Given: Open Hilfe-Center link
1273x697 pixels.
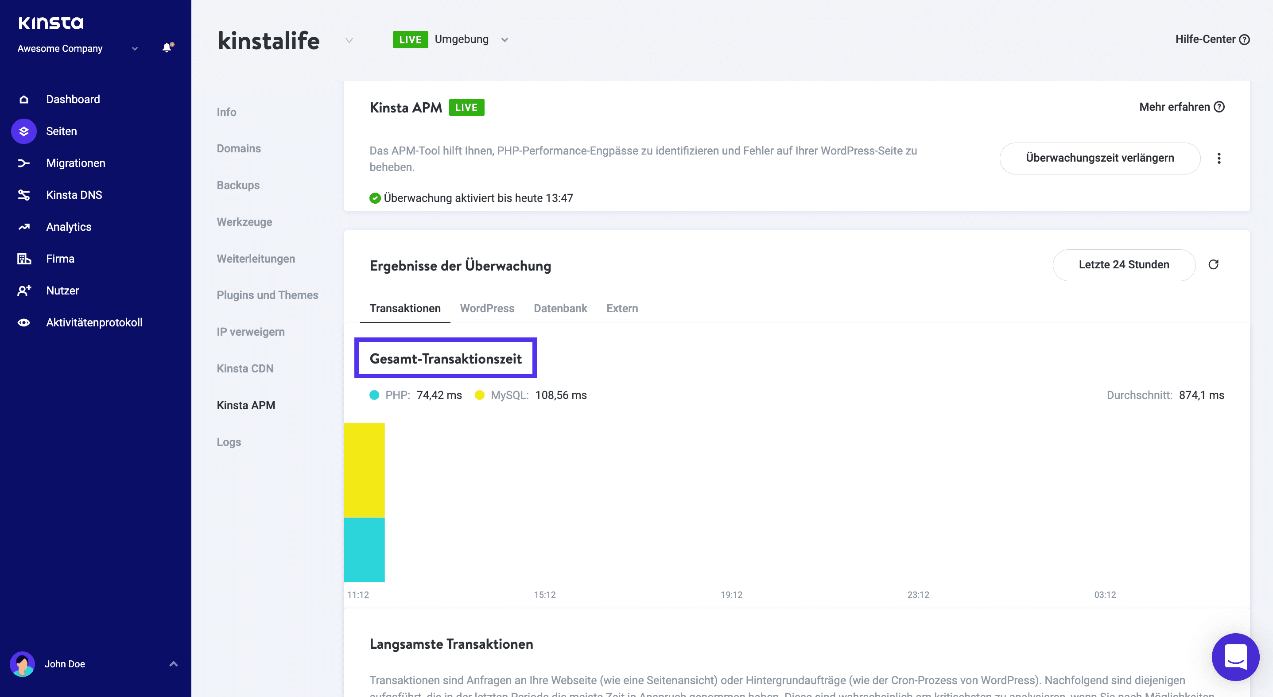Looking at the screenshot, I should tap(1205, 39).
